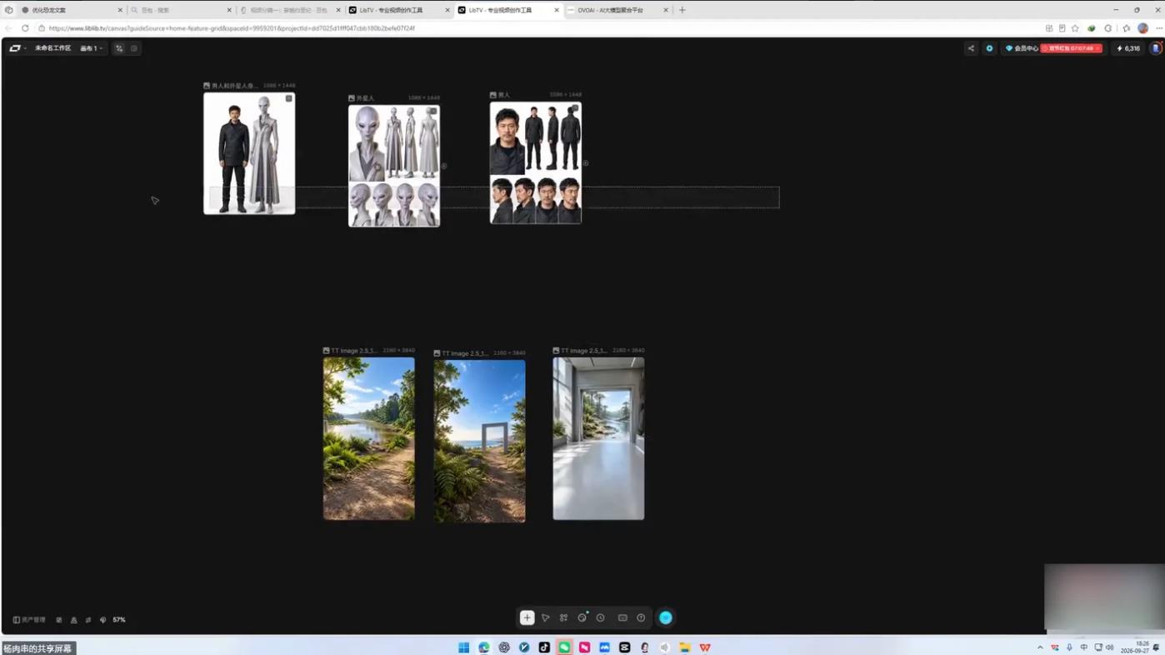Viewport: 1165px width, 655px height.
Task: Open the user avatar in top right
Action: pos(1156,48)
